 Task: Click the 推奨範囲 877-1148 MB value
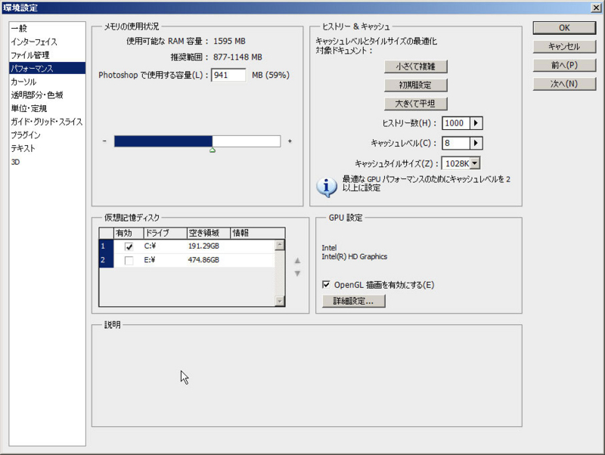coord(237,57)
